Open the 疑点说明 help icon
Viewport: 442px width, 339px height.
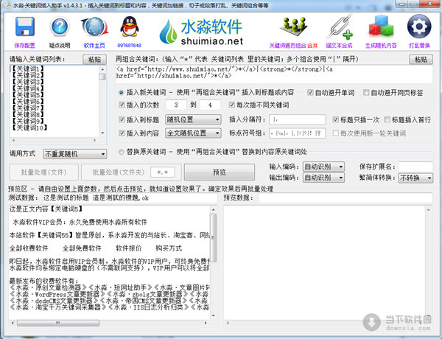pyautogui.click(x=60, y=27)
